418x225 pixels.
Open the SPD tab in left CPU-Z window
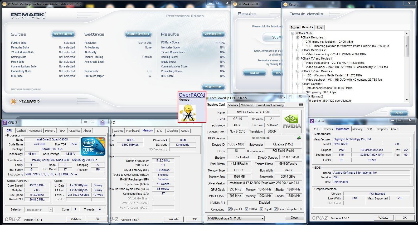(x=62, y=131)
